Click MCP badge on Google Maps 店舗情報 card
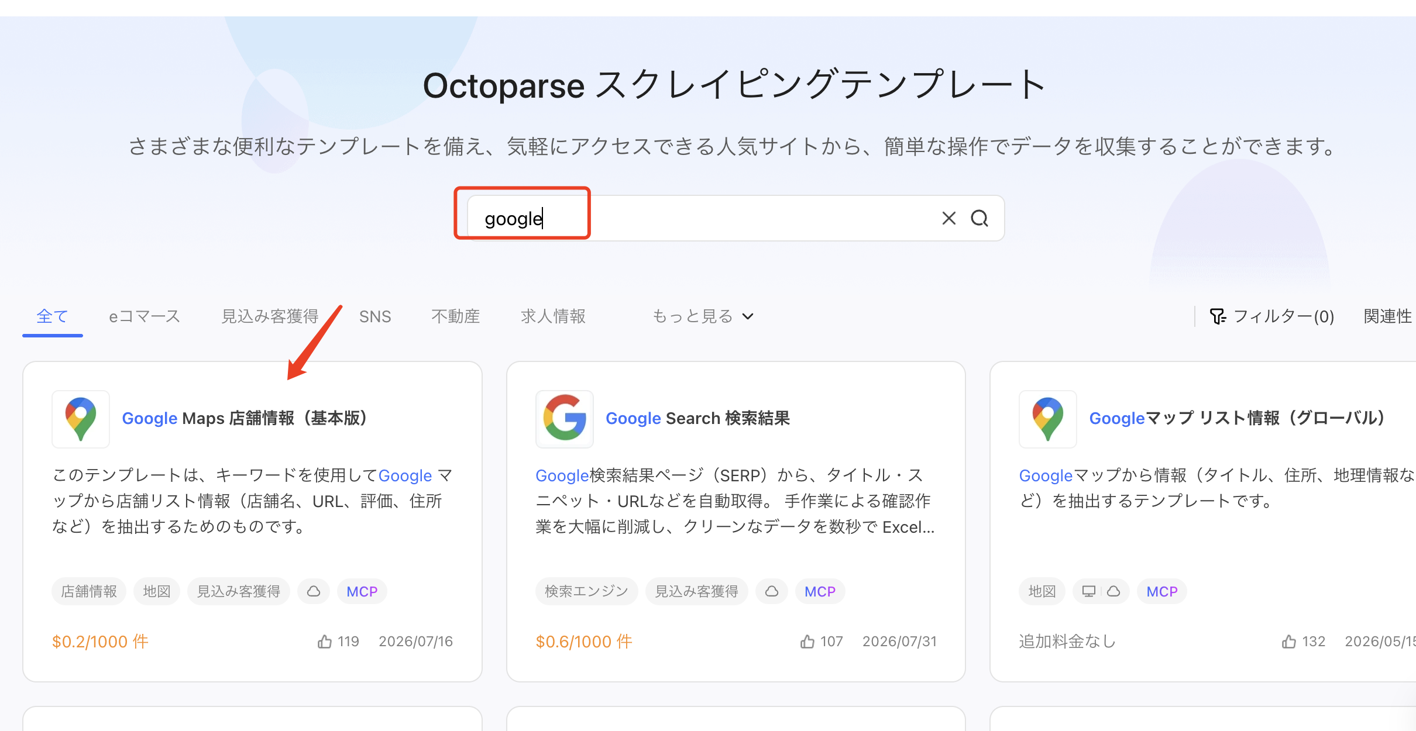This screenshot has height=731, width=1416. pos(362,591)
